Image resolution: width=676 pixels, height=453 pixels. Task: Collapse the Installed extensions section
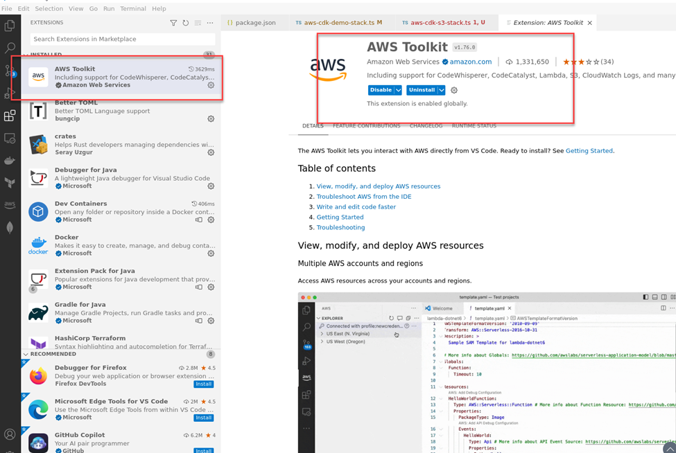click(26, 55)
